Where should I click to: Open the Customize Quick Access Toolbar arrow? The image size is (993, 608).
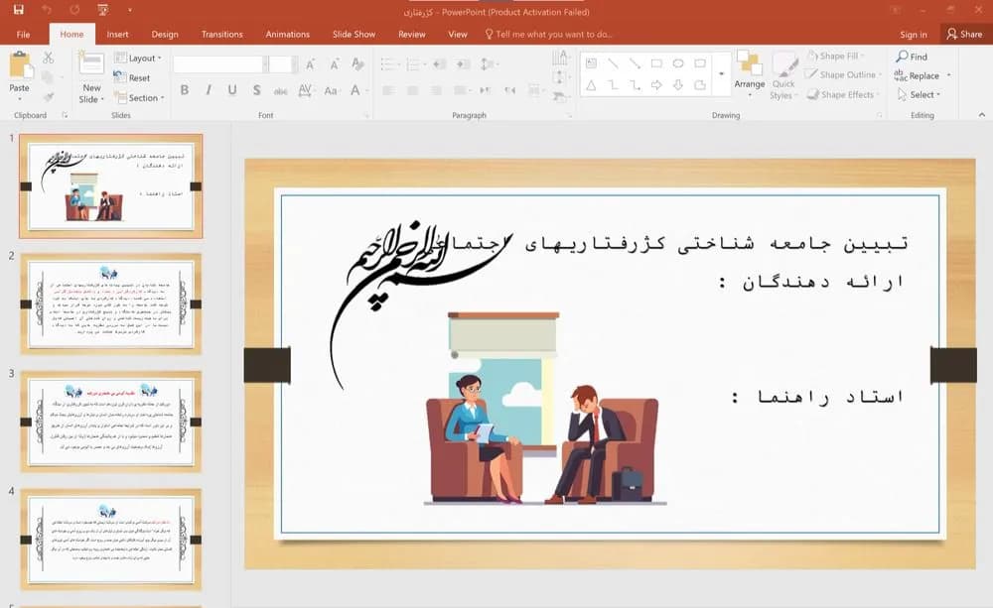tap(130, 10)
